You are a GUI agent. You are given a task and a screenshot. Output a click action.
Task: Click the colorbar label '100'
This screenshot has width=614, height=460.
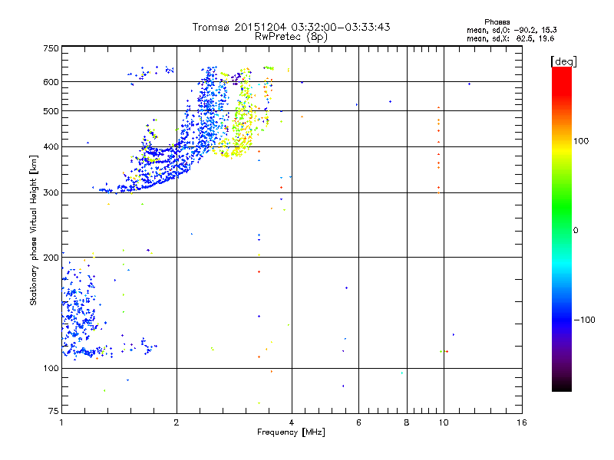pos(581,141)
